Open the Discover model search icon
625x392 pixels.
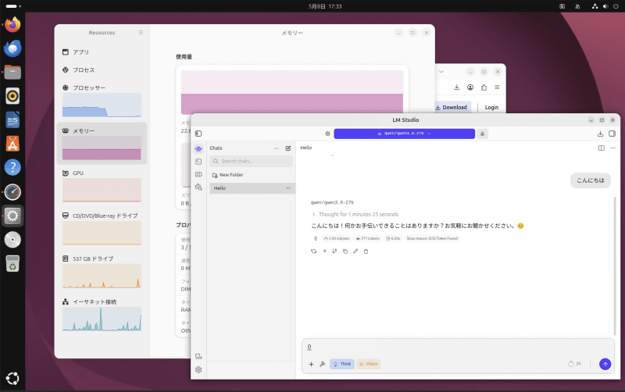pyautogui.click(x=198, y=187)
